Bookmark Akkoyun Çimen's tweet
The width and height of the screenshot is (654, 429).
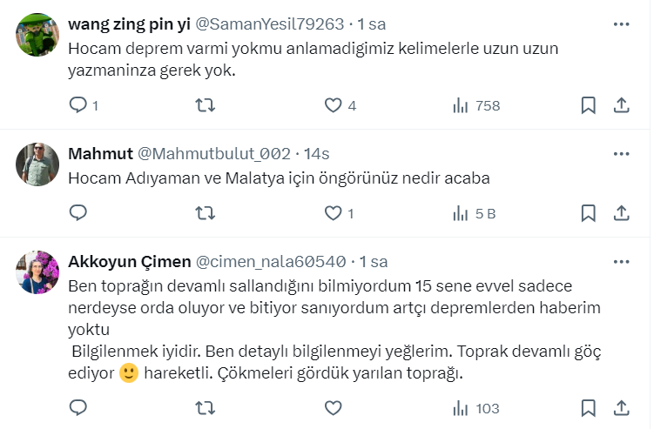pyautogui.click(x=588, y=407)
